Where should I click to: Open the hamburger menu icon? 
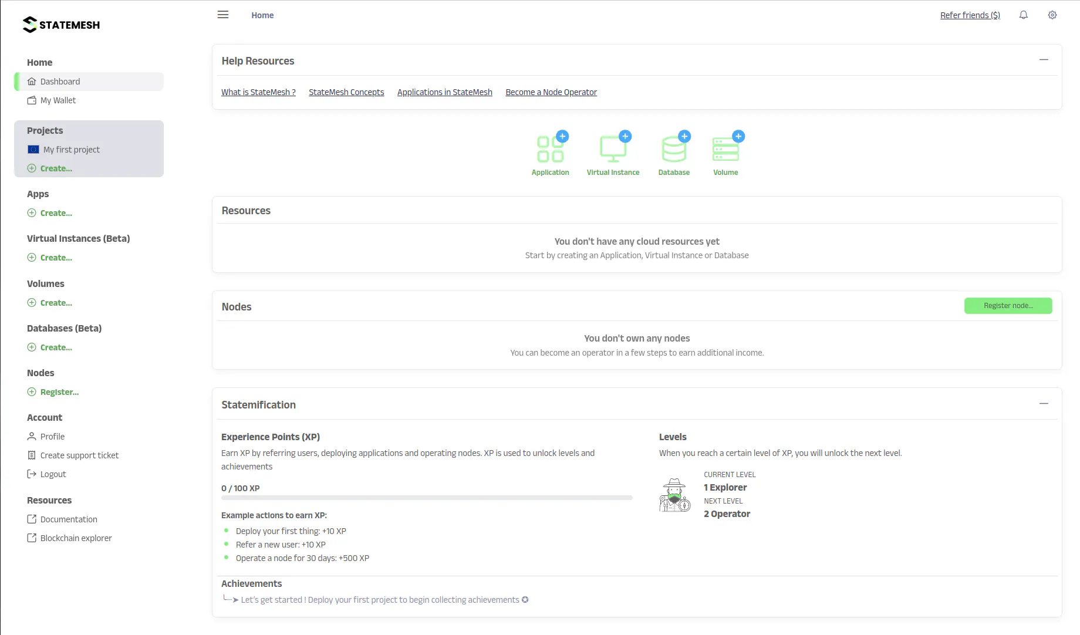(222, 15)
